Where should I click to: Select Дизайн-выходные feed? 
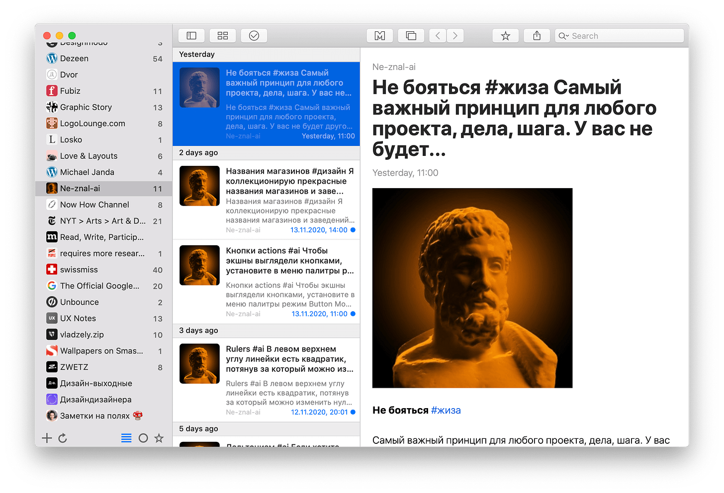(x=104, y=383)
